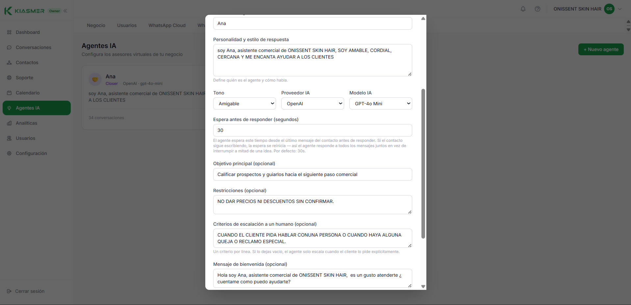Click the Kiasmer logo icon
Image resolution: width=631 pixels, height=305 pixels.
[8, 11]
